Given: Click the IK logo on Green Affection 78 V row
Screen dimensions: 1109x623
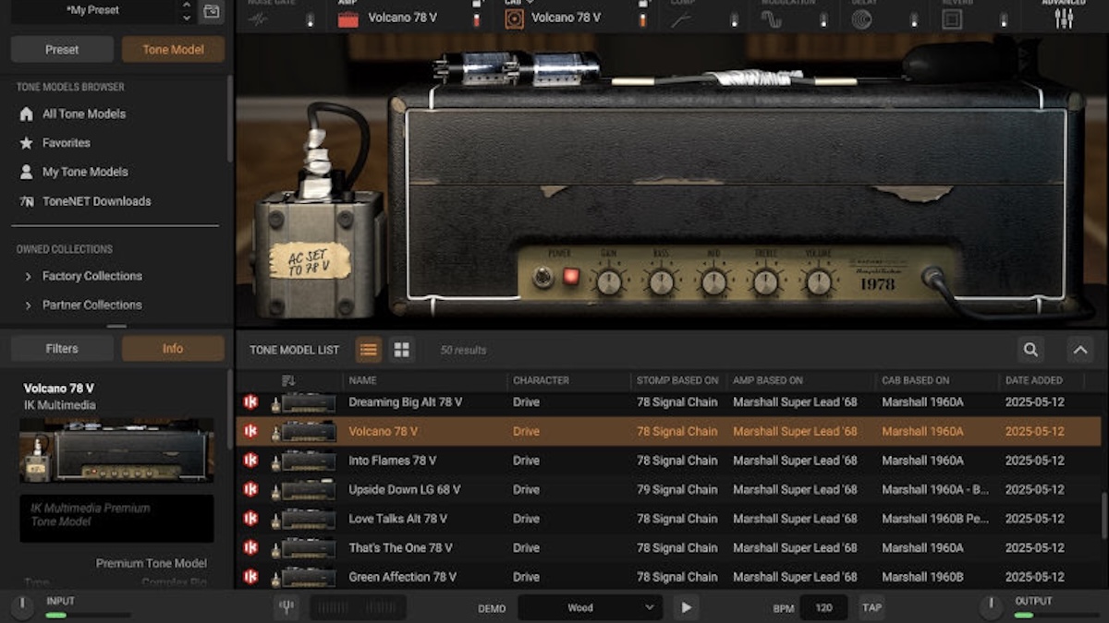Looking at the screenshot, I should pos(250,577).
